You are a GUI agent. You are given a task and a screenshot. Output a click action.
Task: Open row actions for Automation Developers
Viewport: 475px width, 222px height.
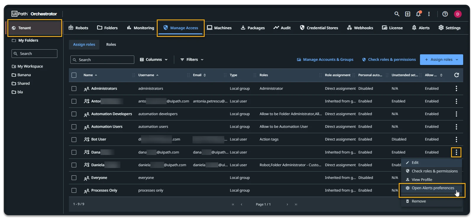point(456,114)
